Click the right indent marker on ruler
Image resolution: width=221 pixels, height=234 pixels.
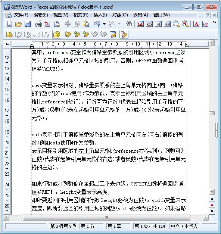187,45
